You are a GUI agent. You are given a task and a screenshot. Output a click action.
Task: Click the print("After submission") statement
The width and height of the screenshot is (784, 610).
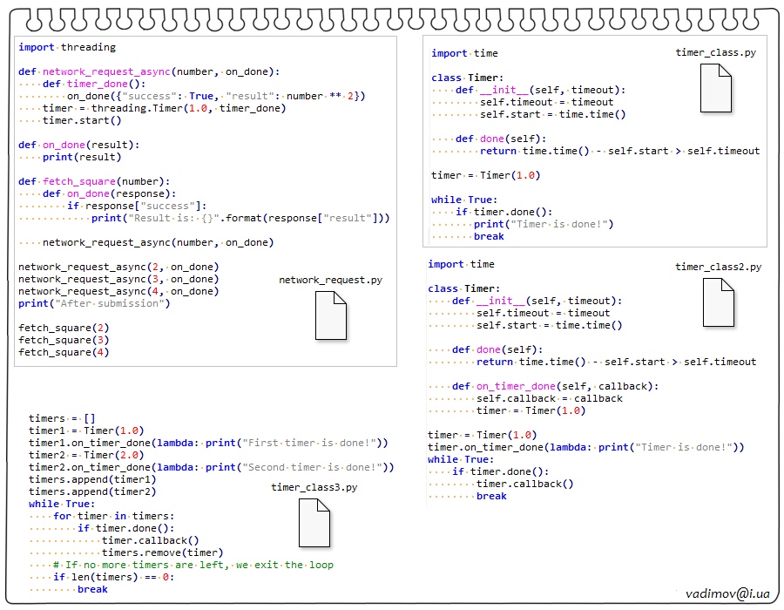point(94,303)
